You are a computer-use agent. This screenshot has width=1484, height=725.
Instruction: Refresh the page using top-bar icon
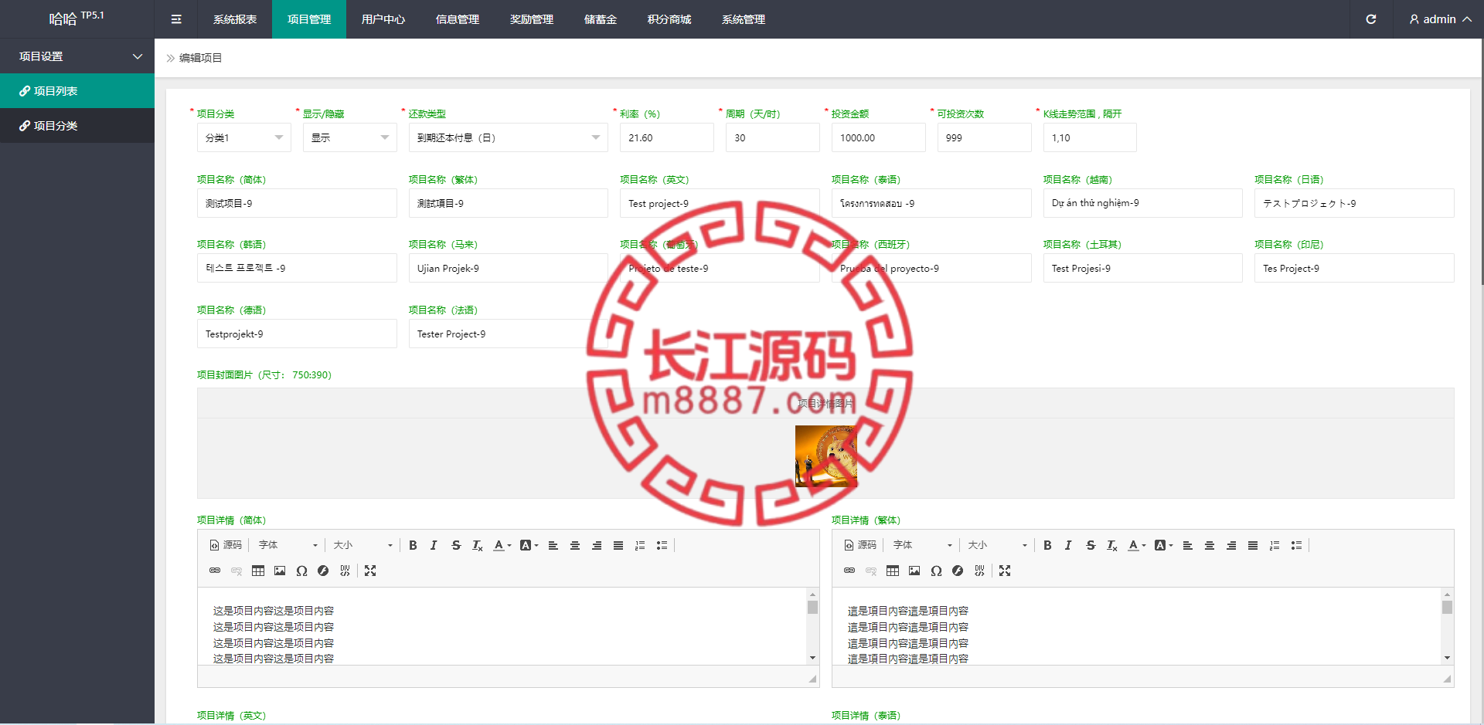(1371, 19)
